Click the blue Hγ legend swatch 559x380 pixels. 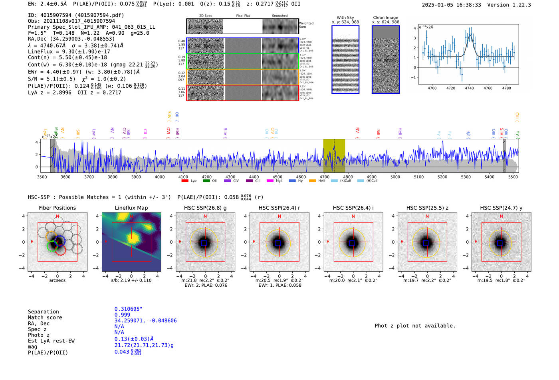[x=292, y=181]
